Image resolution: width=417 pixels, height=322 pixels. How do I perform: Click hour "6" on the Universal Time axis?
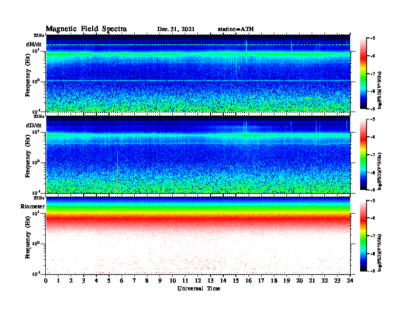tap(122, 281)
